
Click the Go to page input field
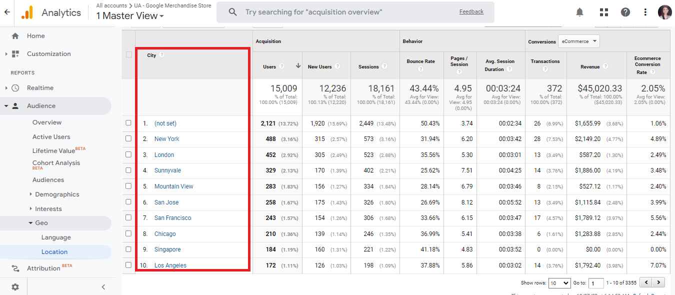click(x=595, y=282)
